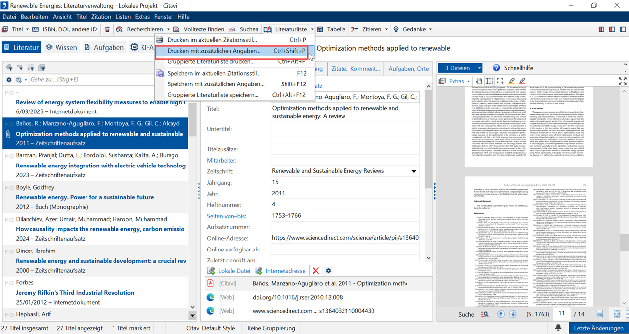Select the hand pan tool in PDF preview
This screenshot has height=334, width=629.
(x=479, y=81)
